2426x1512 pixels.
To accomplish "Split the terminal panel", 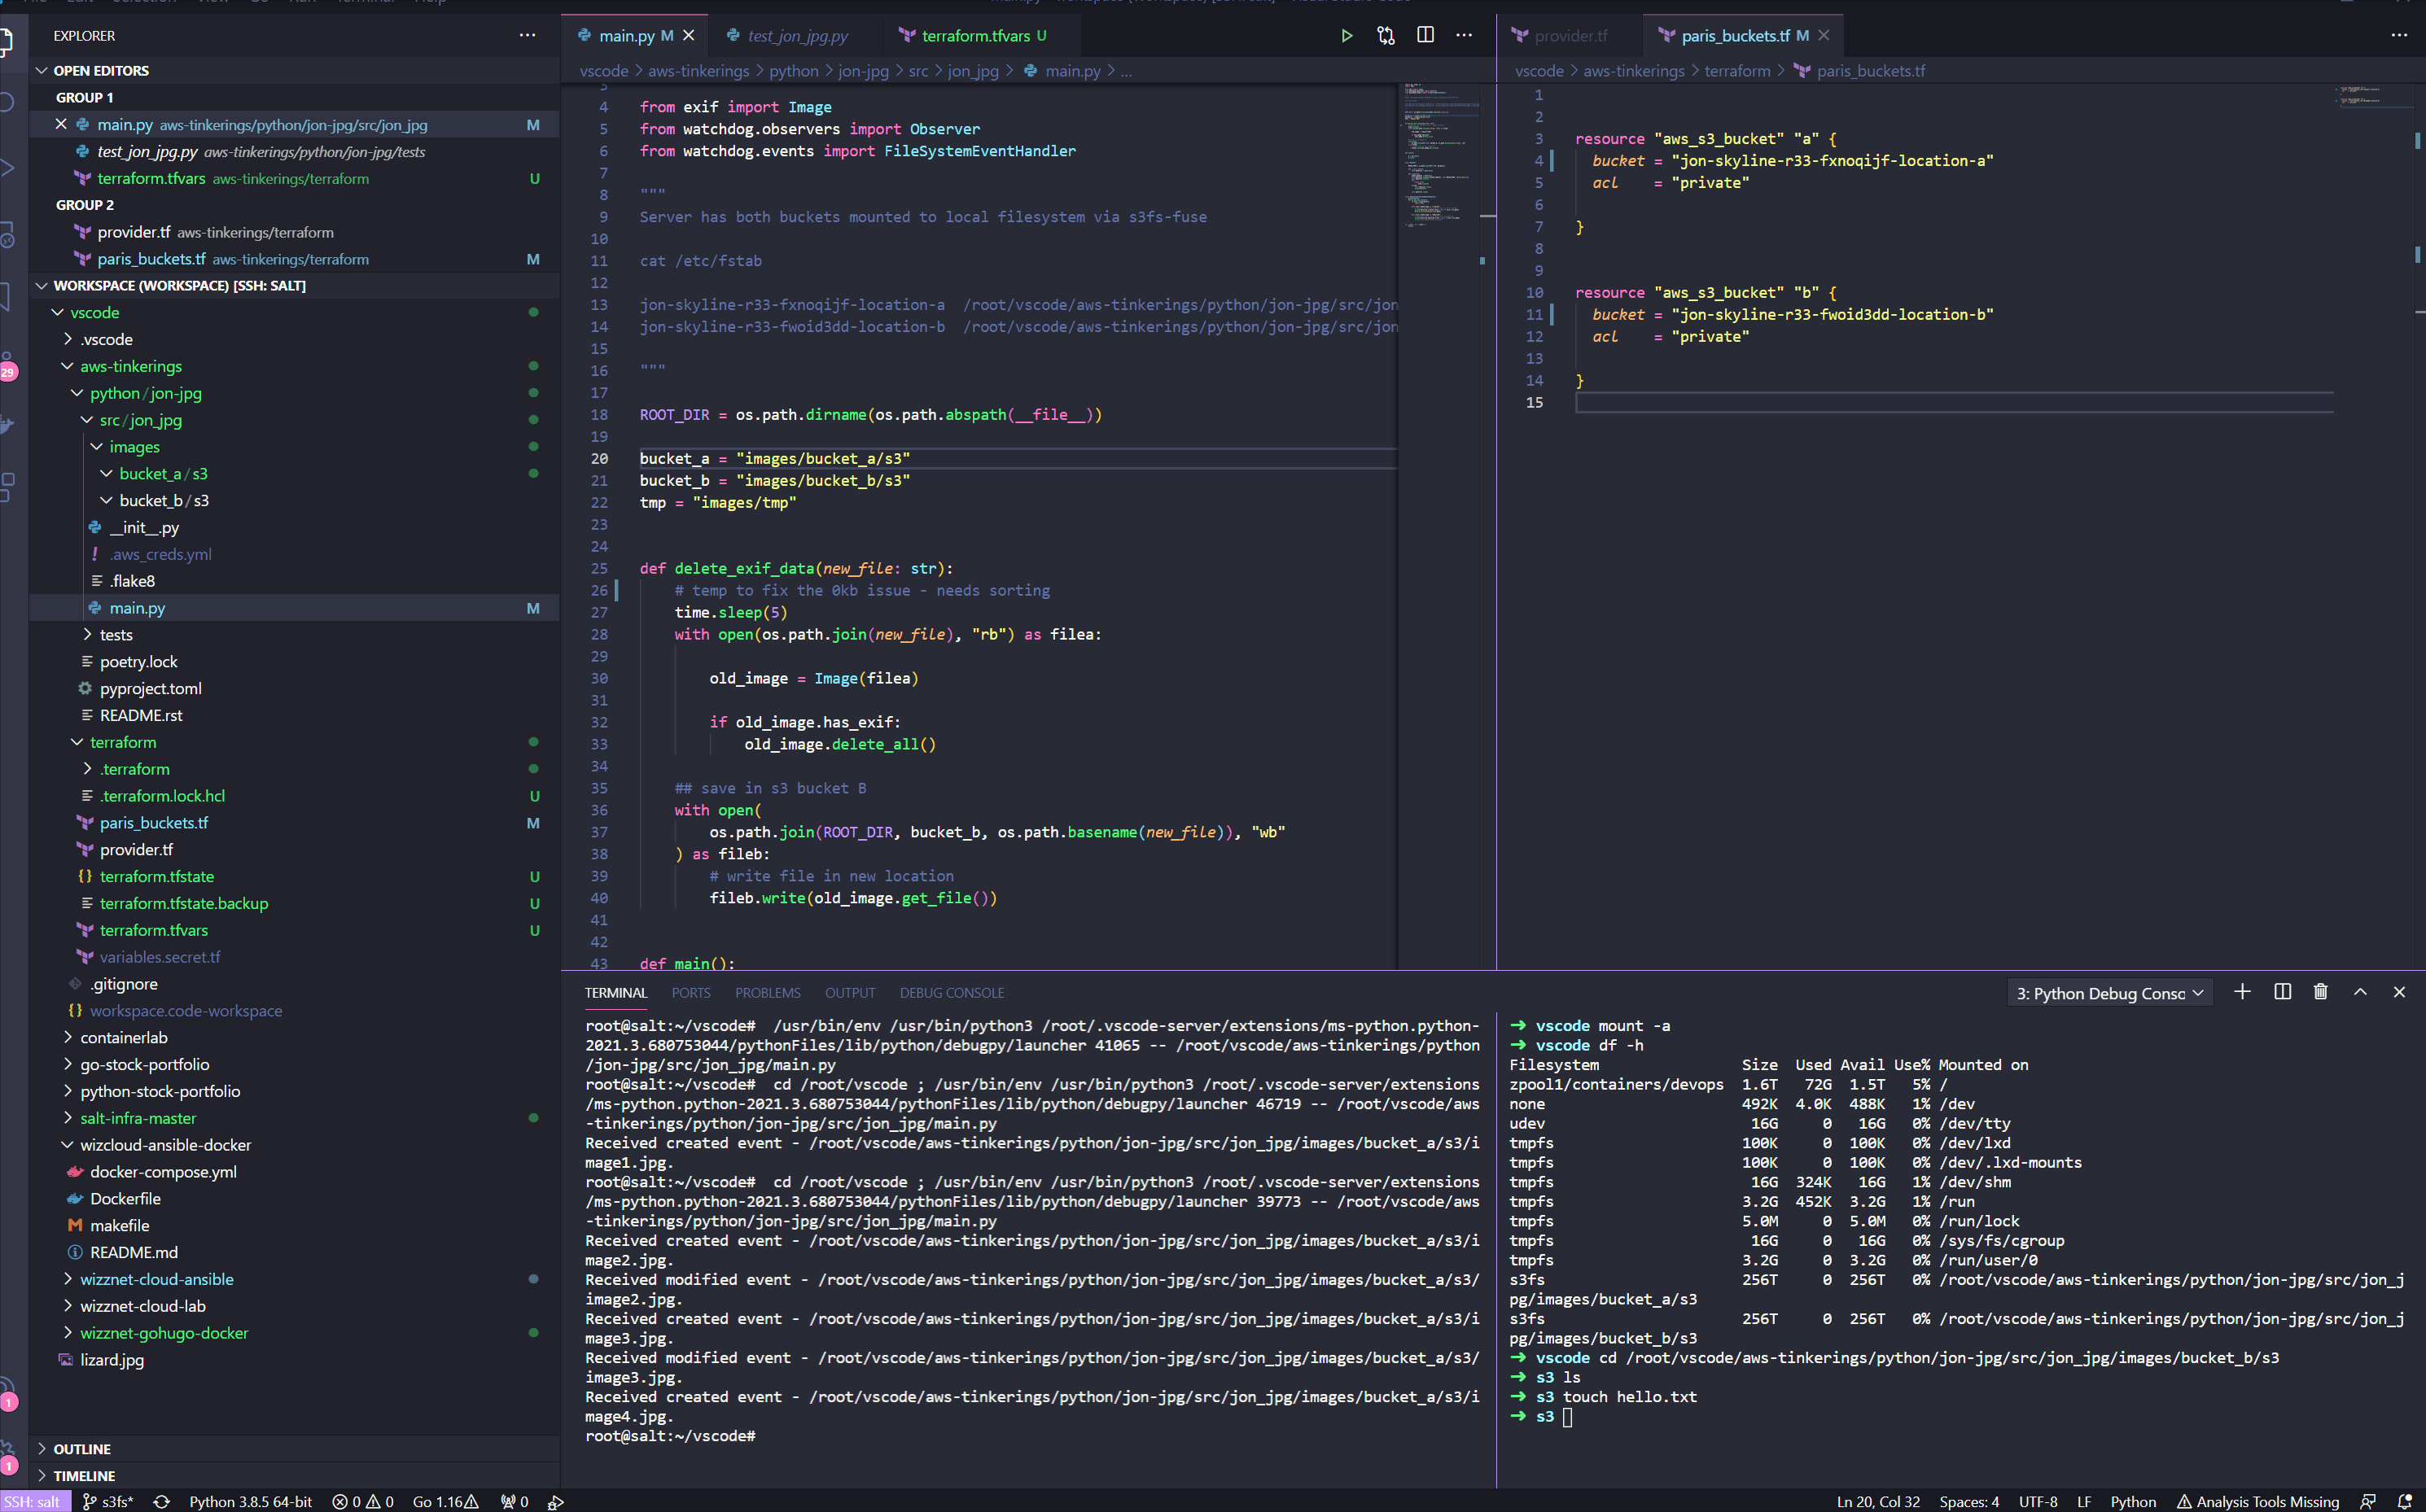I will pyautogui.click(x=2282, y=992).
